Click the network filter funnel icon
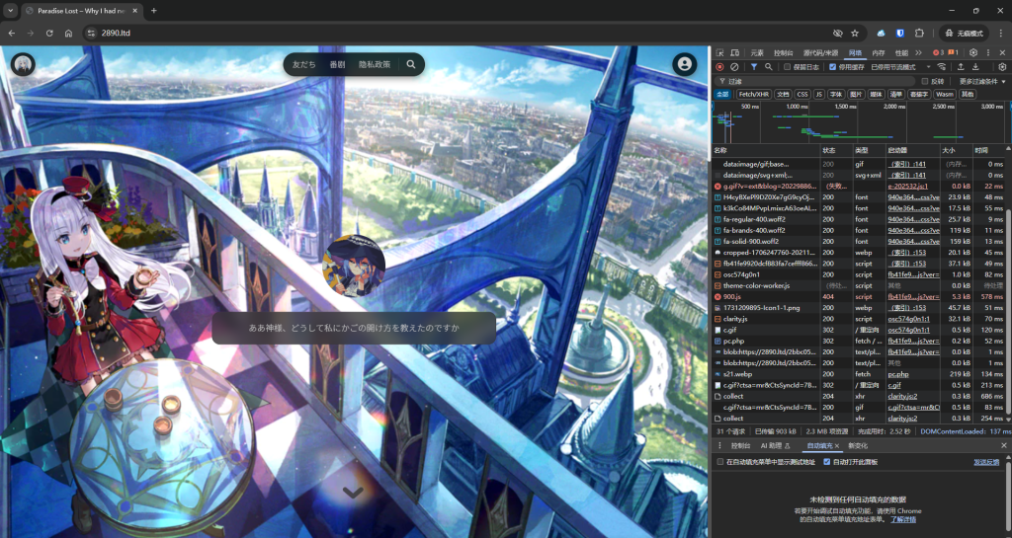 [x=753, y=67]
